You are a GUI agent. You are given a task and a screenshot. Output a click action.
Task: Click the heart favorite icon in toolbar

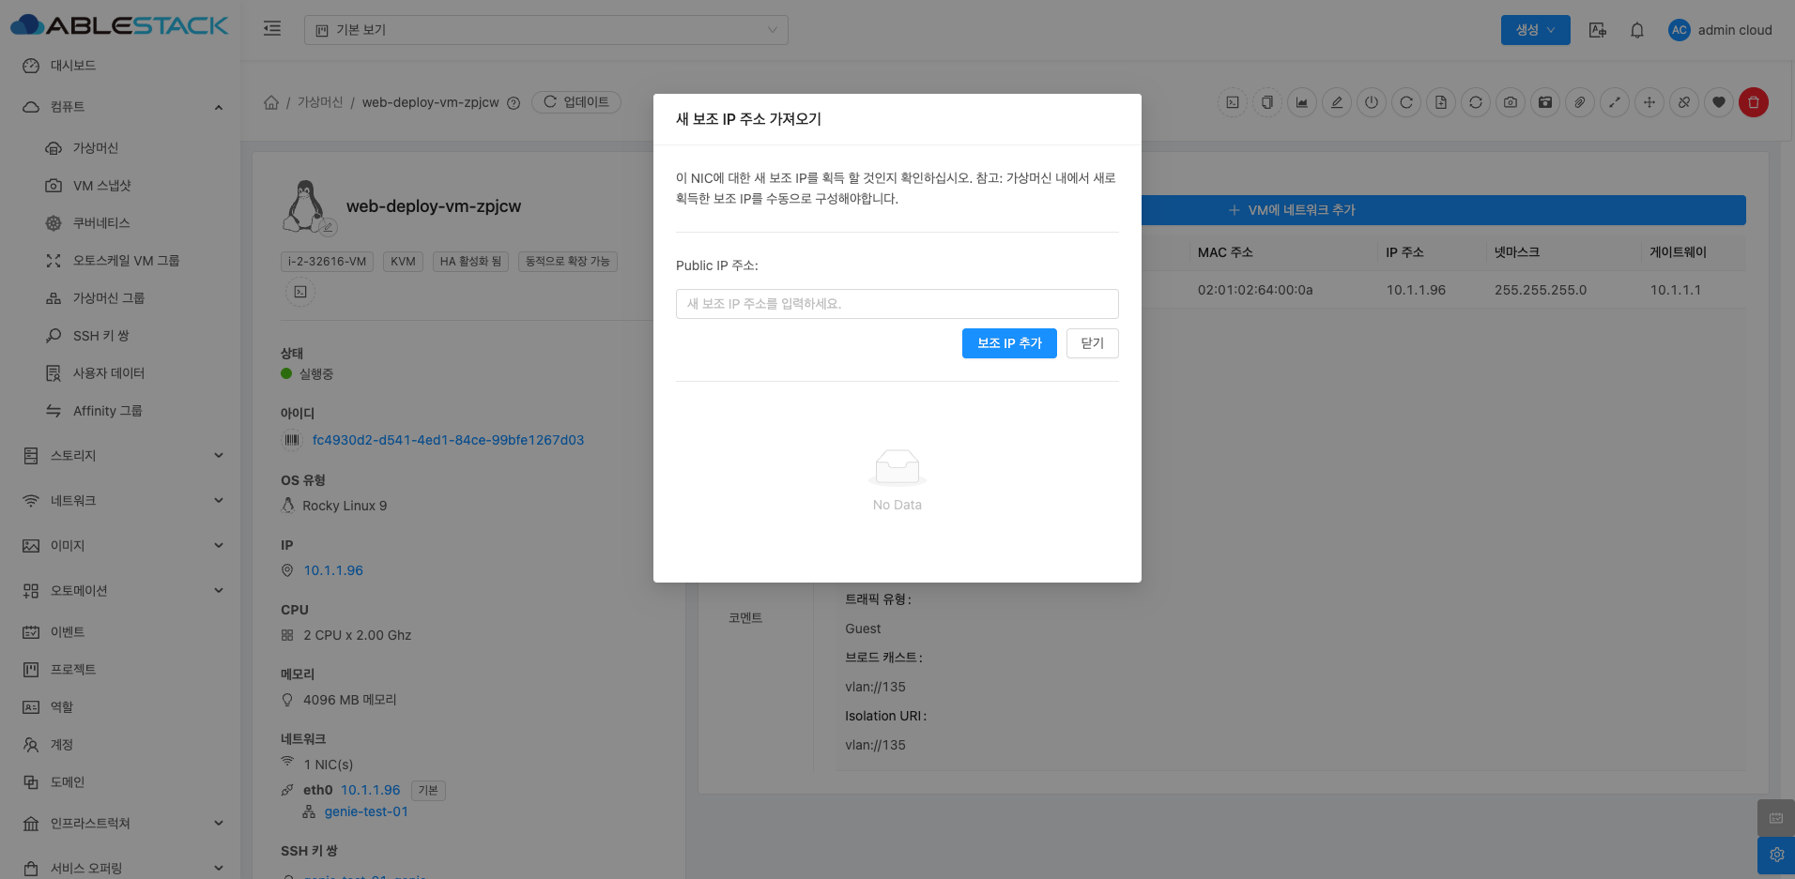tap(1718, 102)
